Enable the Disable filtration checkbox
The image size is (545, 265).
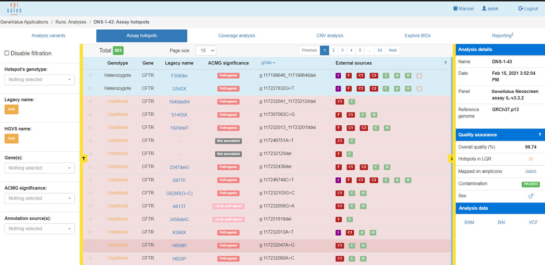tap(7, 53)
